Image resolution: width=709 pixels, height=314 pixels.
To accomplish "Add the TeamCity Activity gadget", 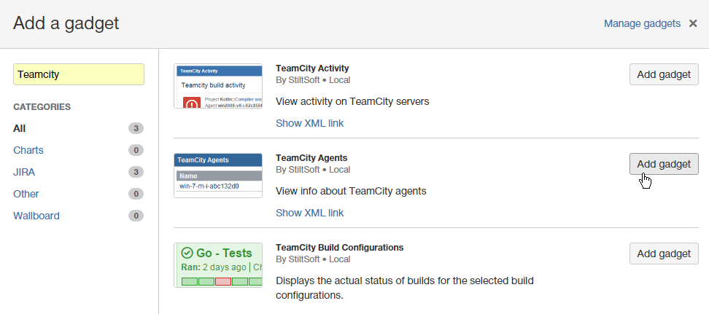I will (664, 74).
